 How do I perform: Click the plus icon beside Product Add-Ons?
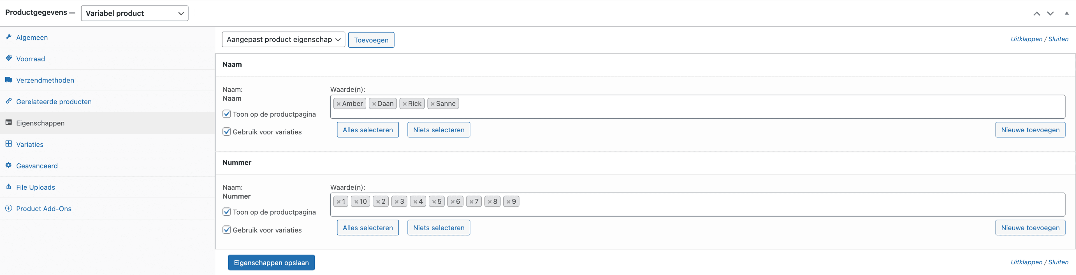pyautogui.click(x=8, y=208)
